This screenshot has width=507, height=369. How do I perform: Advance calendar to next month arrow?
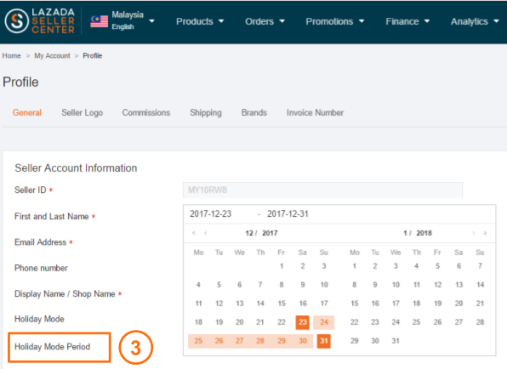tap(473, 233)
